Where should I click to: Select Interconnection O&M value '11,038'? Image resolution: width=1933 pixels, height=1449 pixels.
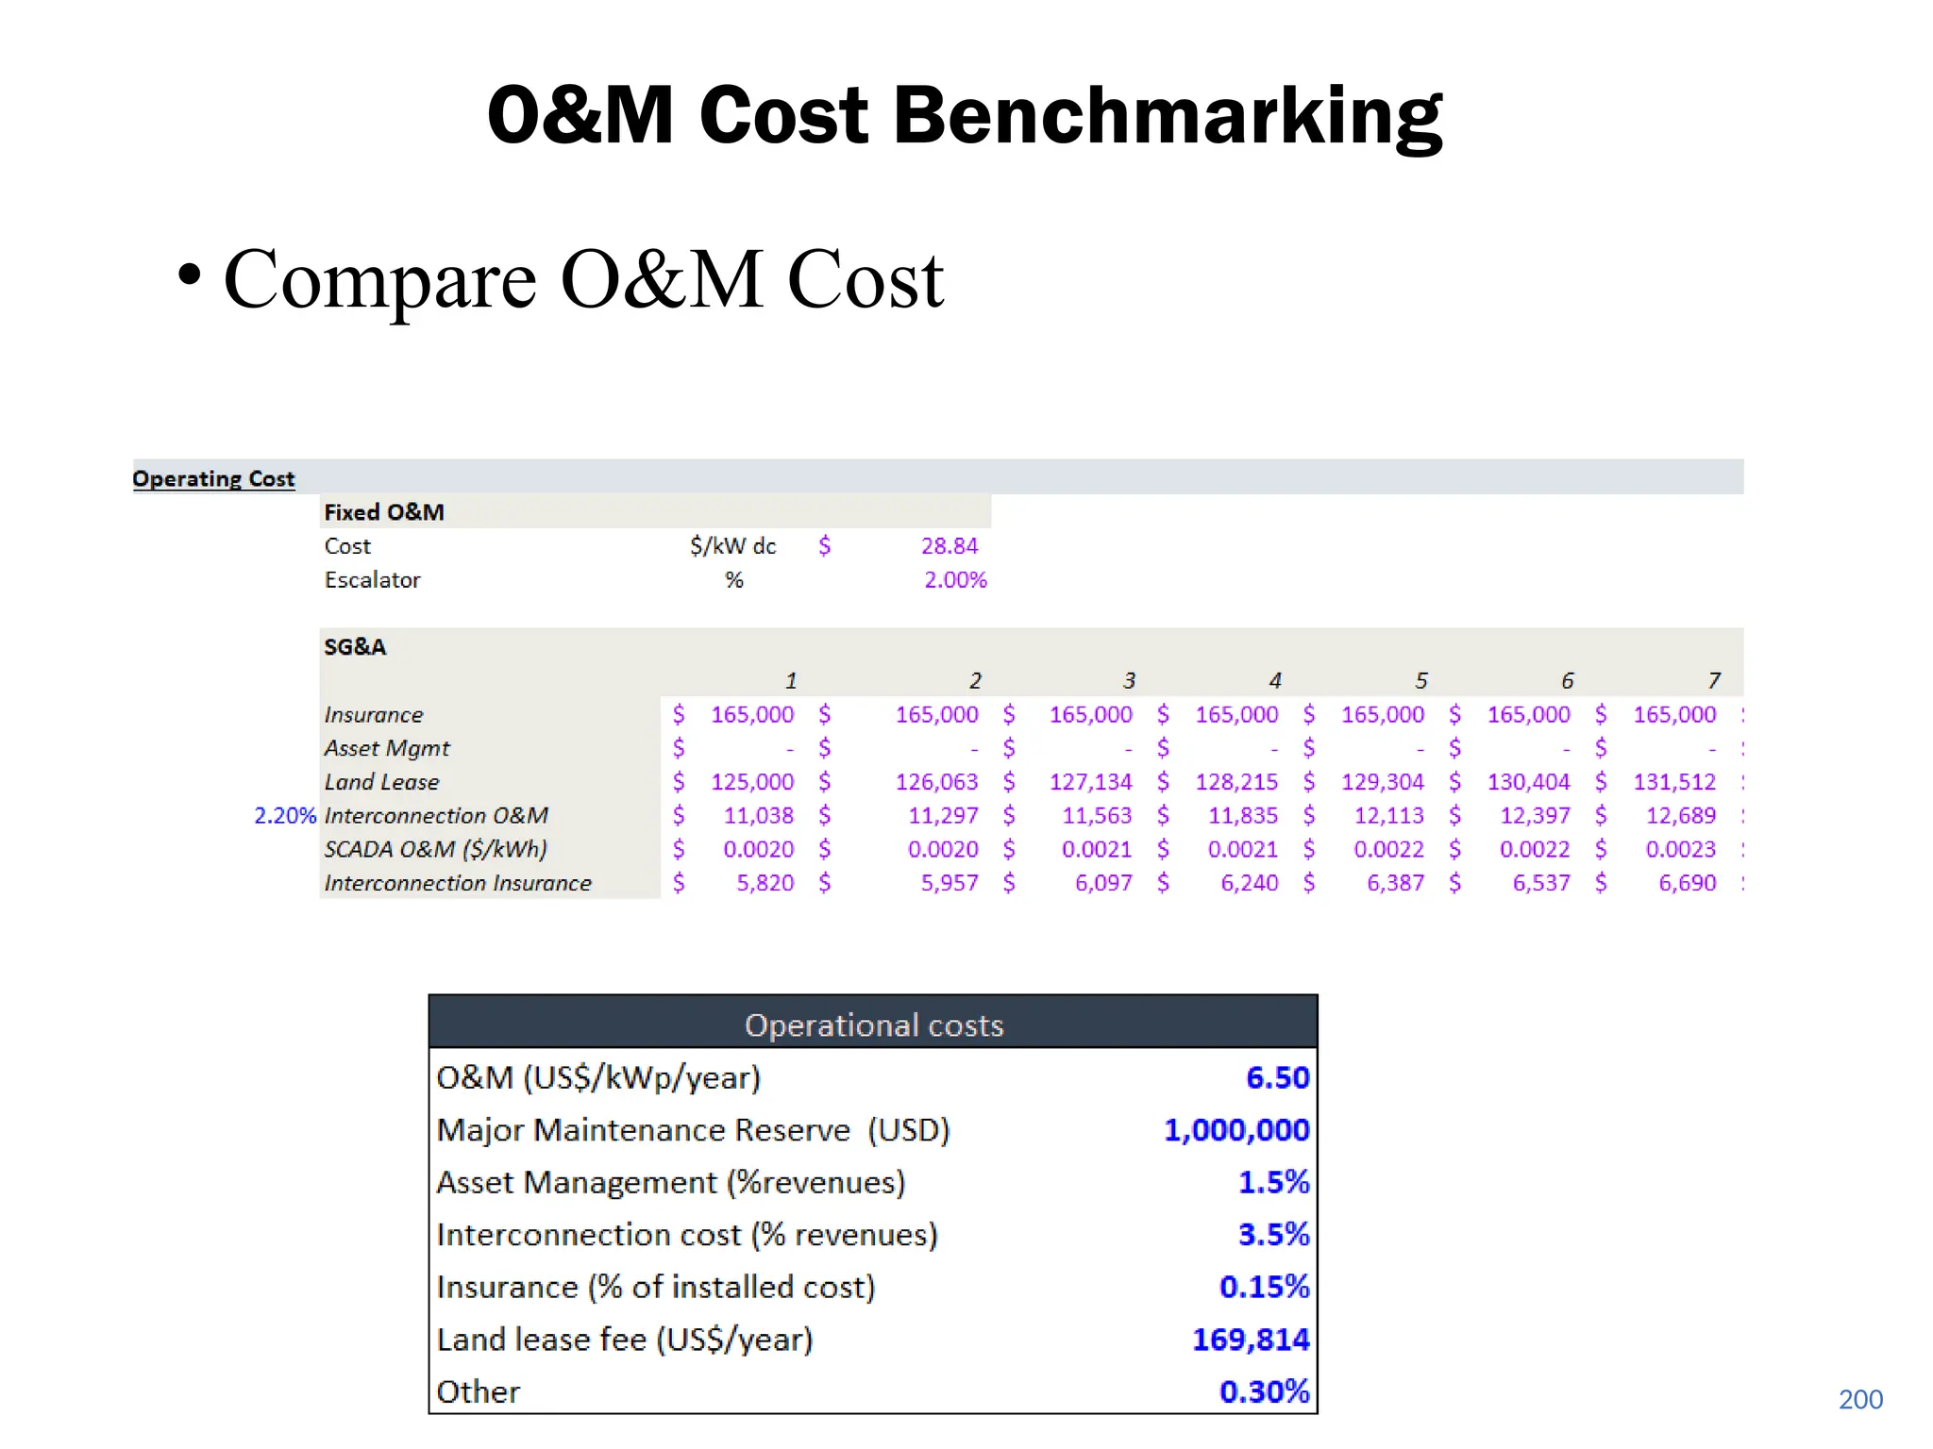tap(759, 816)
